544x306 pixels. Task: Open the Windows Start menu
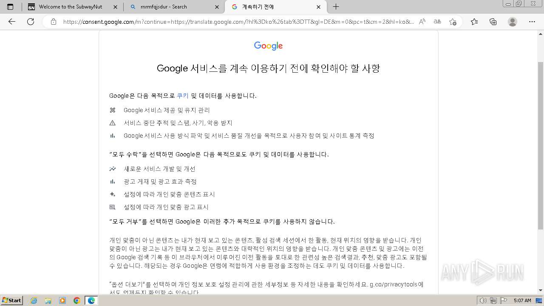[x=12, y=300]
